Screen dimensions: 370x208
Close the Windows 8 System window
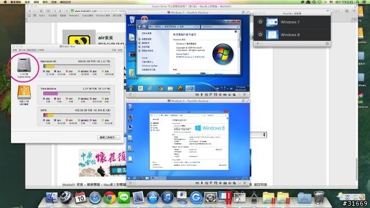[226, 112]
